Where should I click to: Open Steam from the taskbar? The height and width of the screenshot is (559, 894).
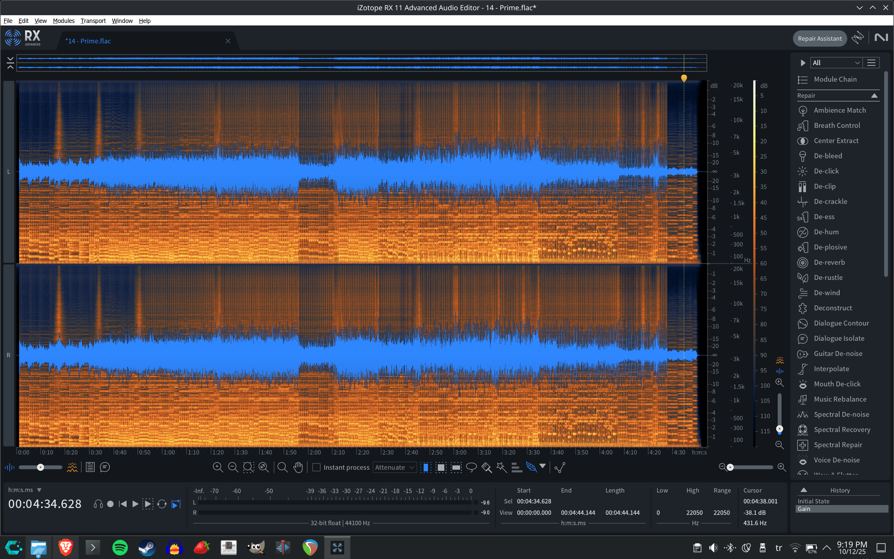(147, 548)
